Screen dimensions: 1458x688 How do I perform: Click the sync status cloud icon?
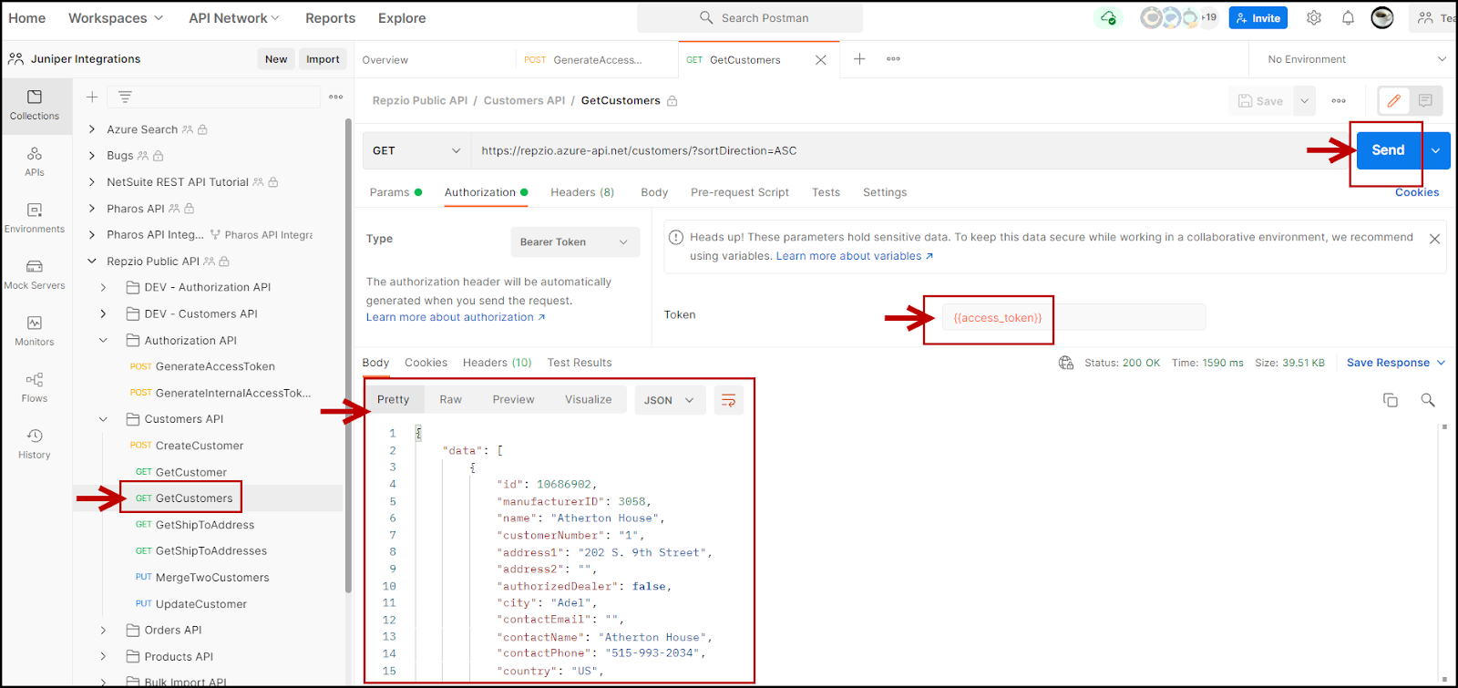1108,17
